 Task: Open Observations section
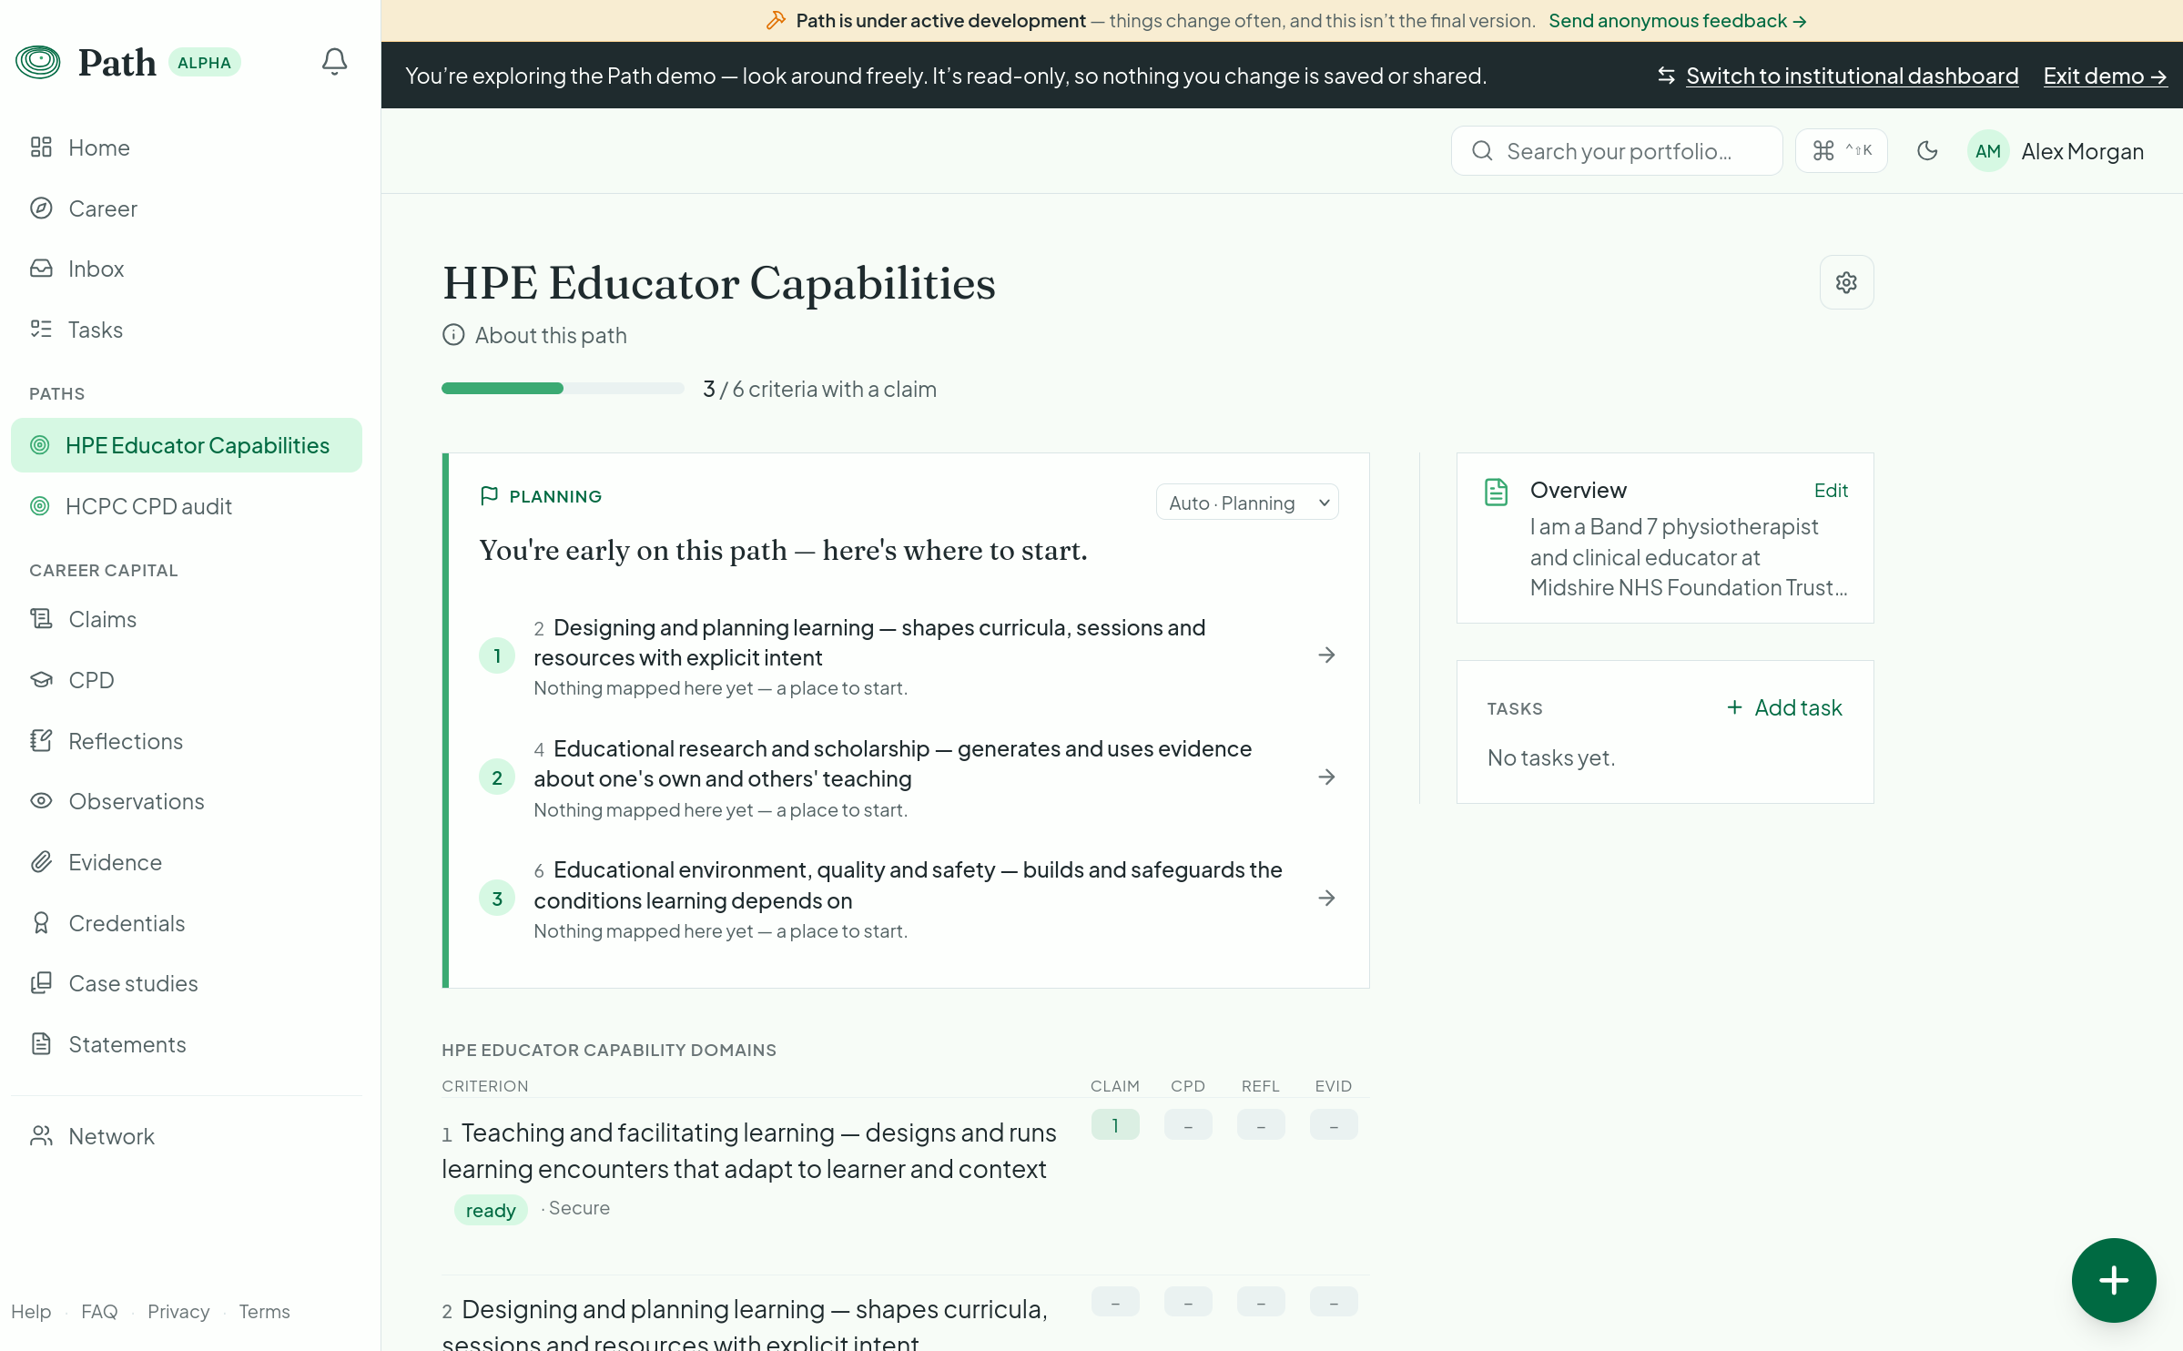click(x=187, y=801)
